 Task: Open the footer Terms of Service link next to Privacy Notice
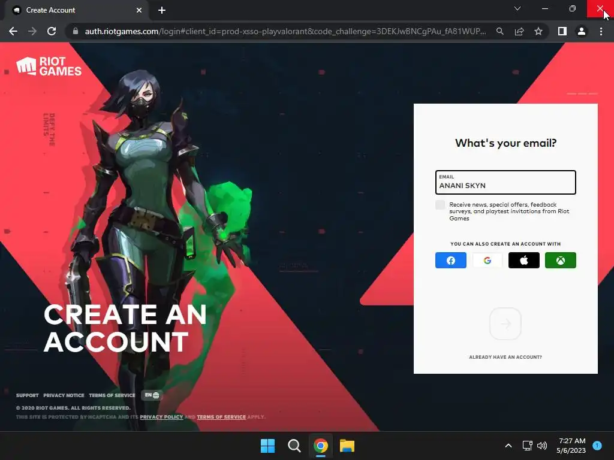[x=112, y=395]
